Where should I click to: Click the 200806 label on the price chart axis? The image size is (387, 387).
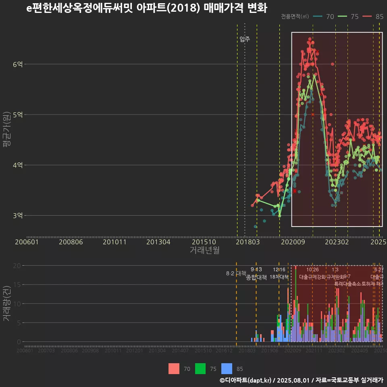click(x=71, y=242)
